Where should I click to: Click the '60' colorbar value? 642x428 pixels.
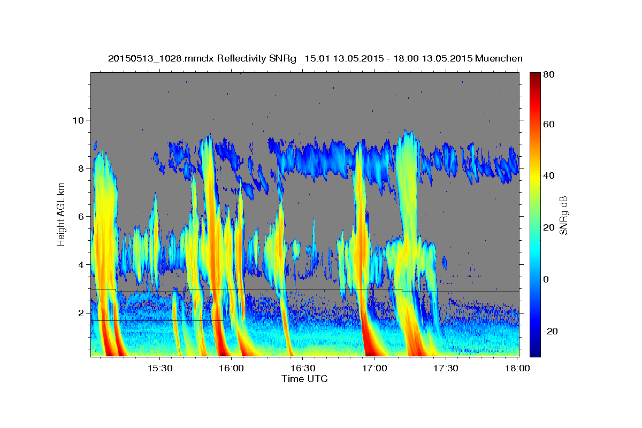(x=549, y=124)
